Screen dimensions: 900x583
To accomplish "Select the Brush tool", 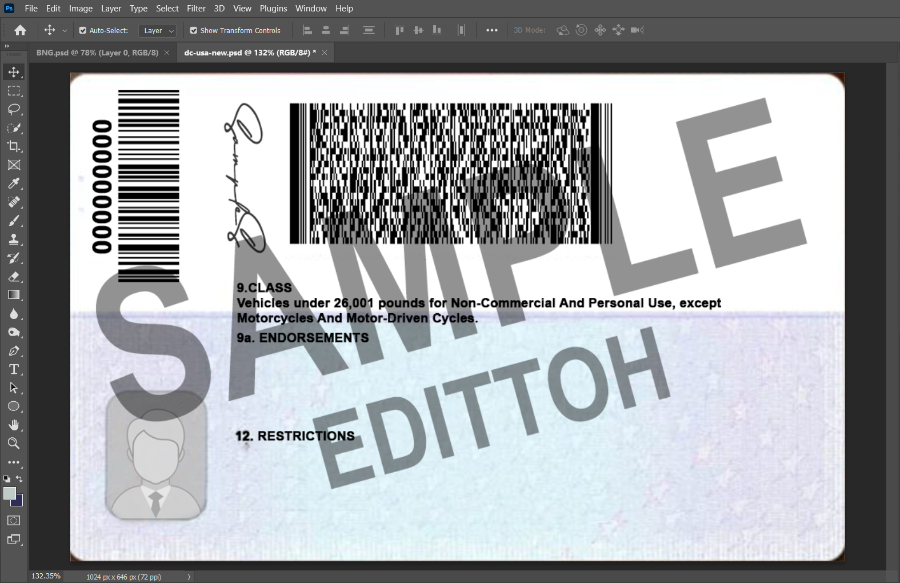I will click(x=14, y=221).
